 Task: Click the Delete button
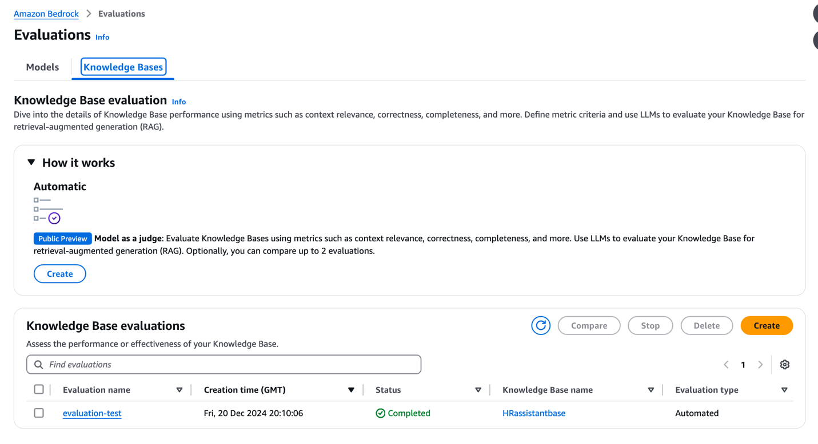[707, 325]
